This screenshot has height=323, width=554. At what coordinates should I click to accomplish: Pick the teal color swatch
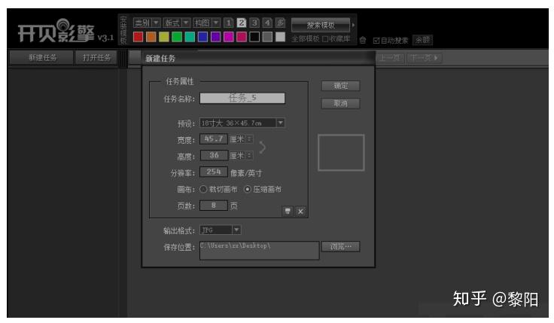[190, 37]
